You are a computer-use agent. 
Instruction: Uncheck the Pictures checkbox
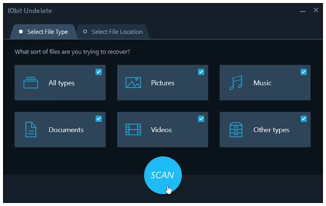pyautogui.click(x=201, y=72)
